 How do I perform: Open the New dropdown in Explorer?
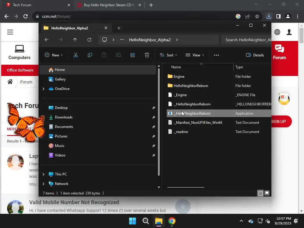(54, 55)
